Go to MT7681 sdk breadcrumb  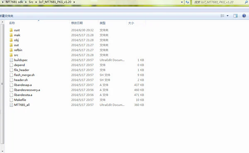[x=14, y=2]
